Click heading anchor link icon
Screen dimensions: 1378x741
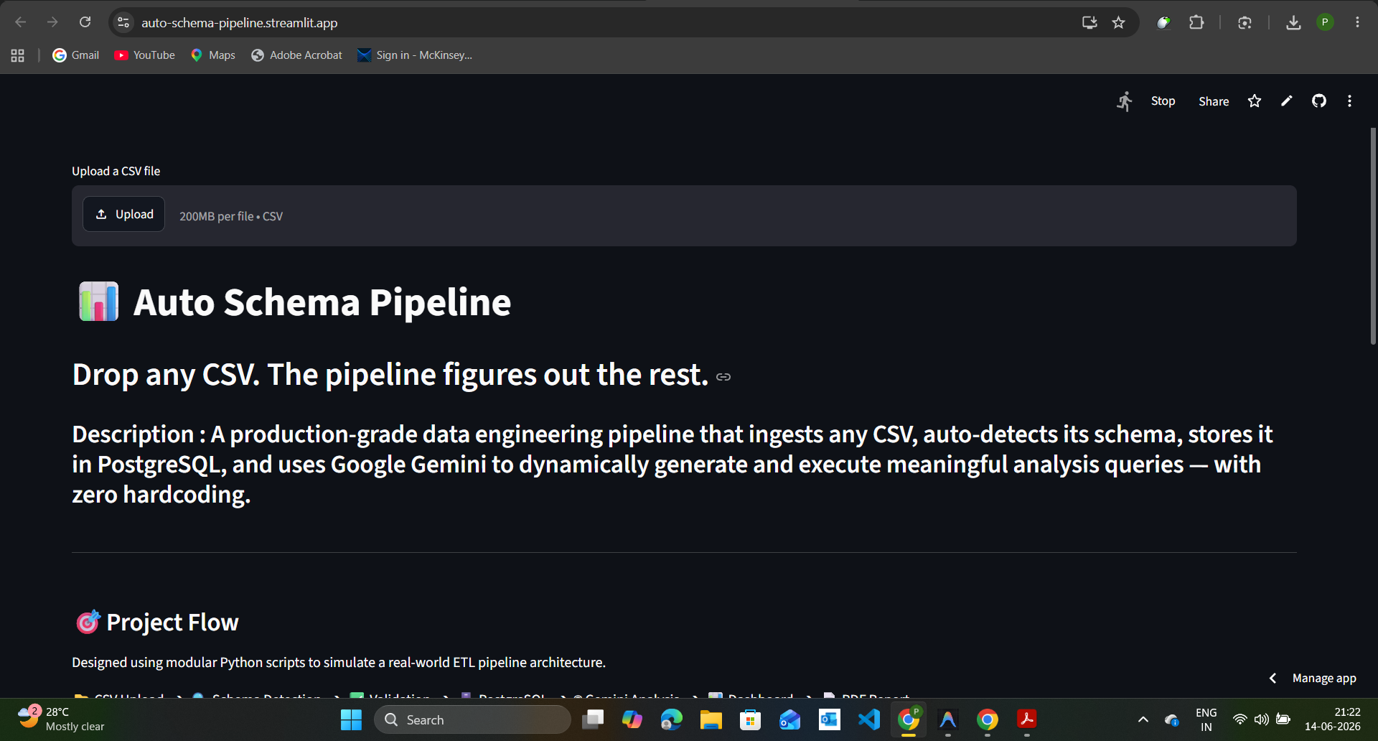click(723, 377)
